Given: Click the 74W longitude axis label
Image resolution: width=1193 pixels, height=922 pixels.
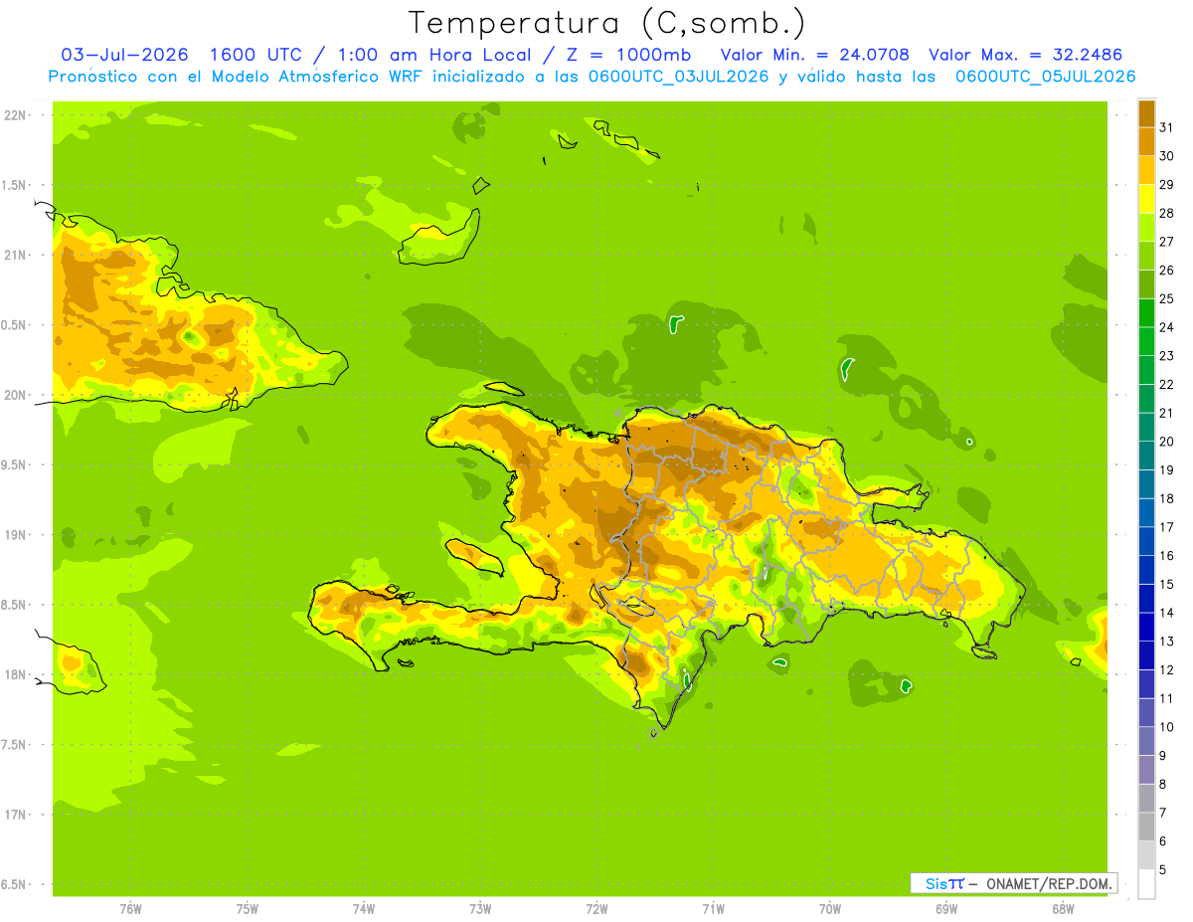Looking at the screenshot, I should [364, 909].
